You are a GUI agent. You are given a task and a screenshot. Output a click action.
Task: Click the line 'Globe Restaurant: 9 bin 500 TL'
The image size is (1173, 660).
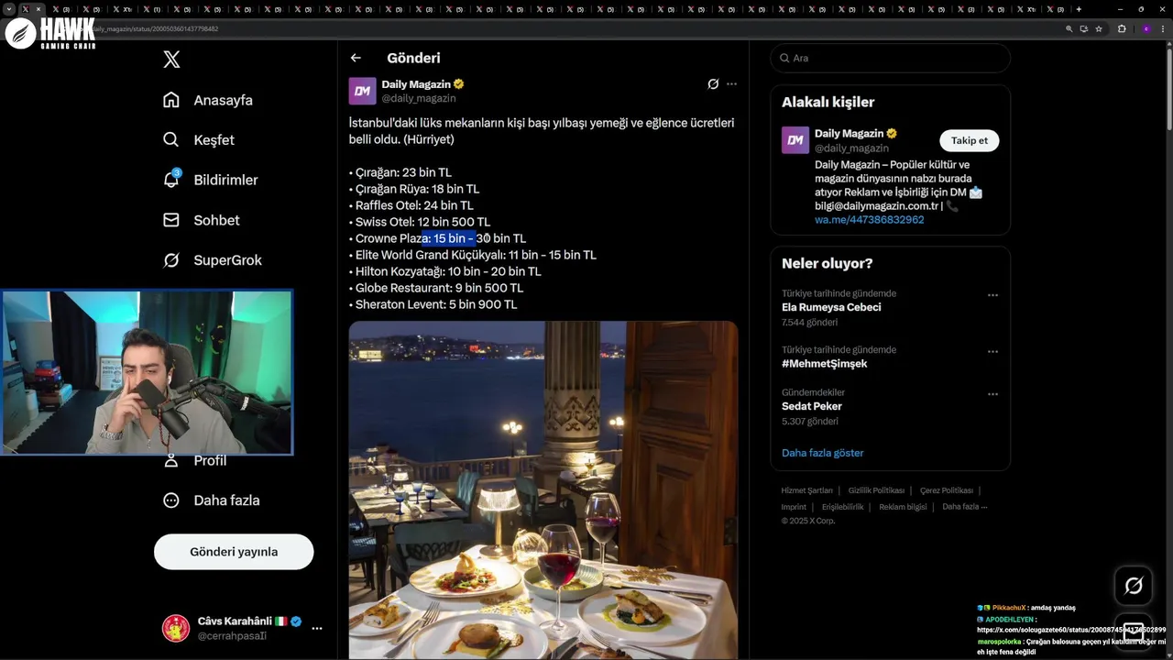[436, 288]
